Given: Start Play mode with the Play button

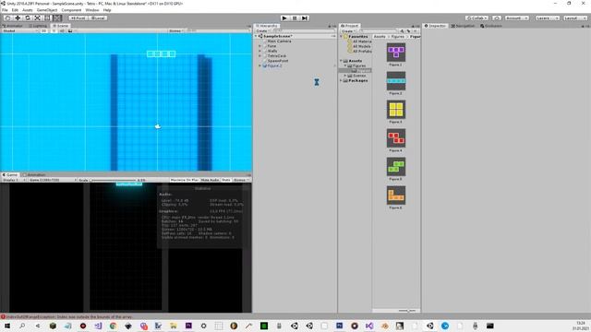Looking at the screenshot, I should 284,18.
